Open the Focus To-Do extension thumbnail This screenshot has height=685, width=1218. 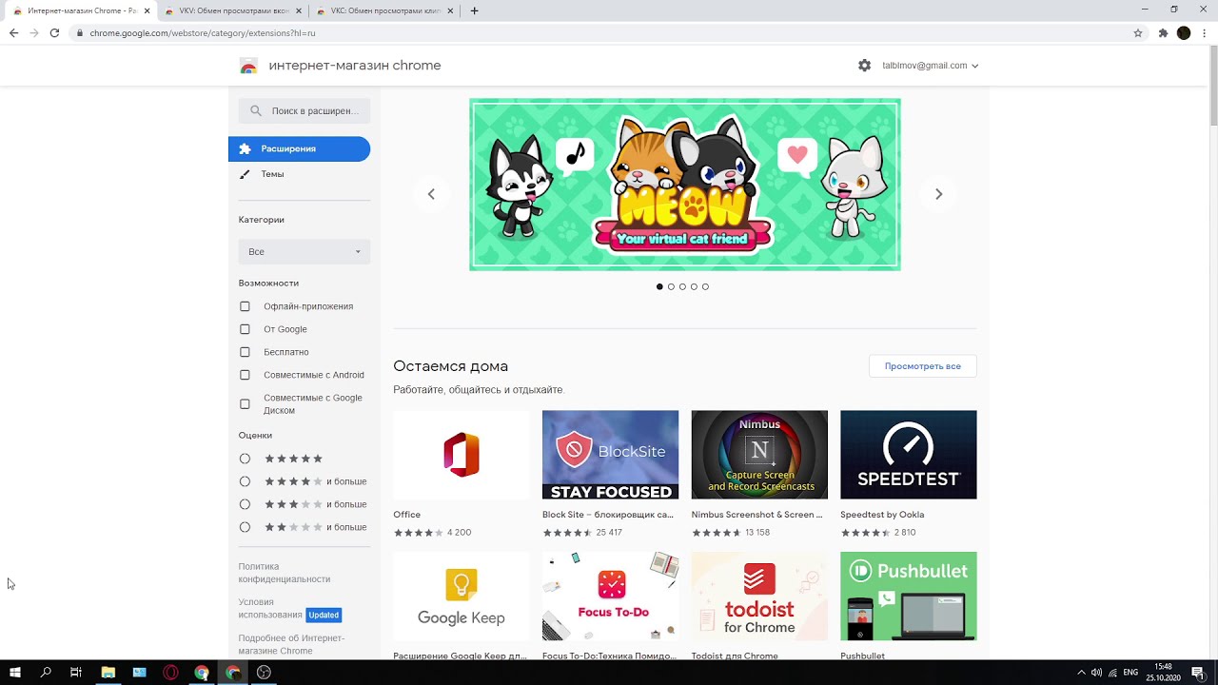(x=611, y=597)
